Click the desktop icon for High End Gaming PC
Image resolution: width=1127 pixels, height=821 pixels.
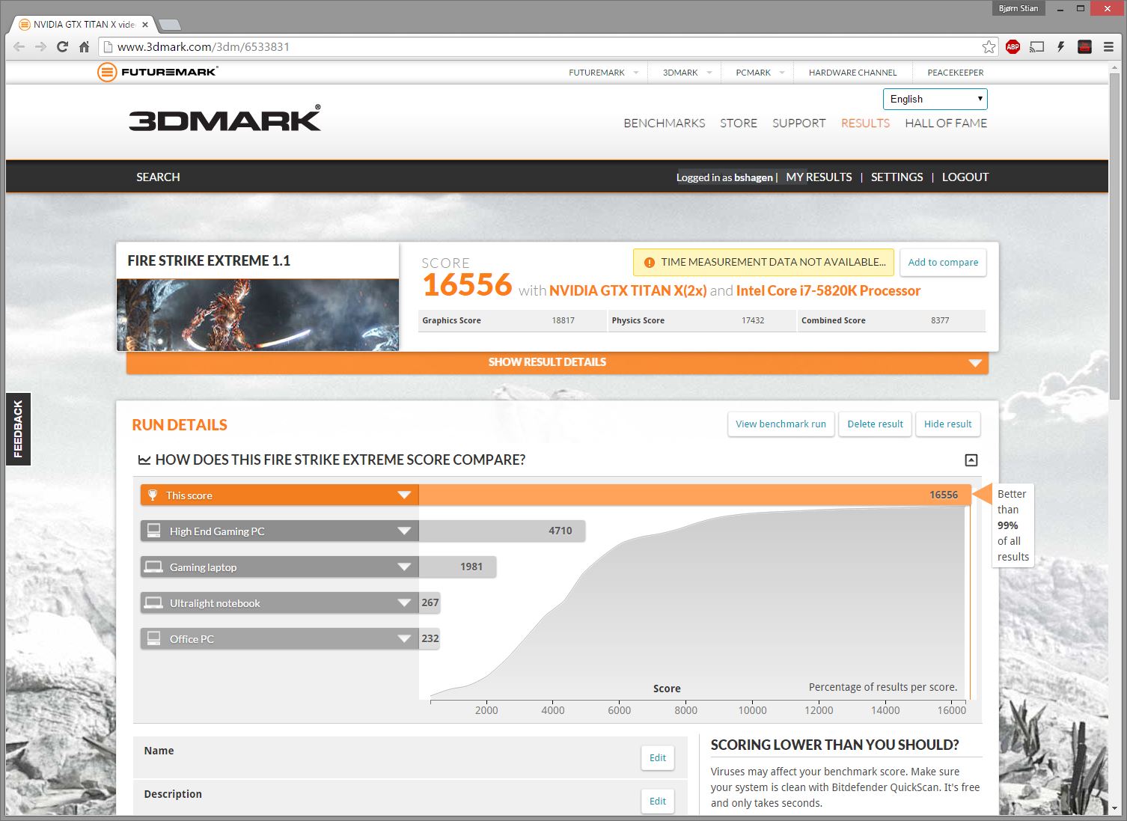coord(154,531)
